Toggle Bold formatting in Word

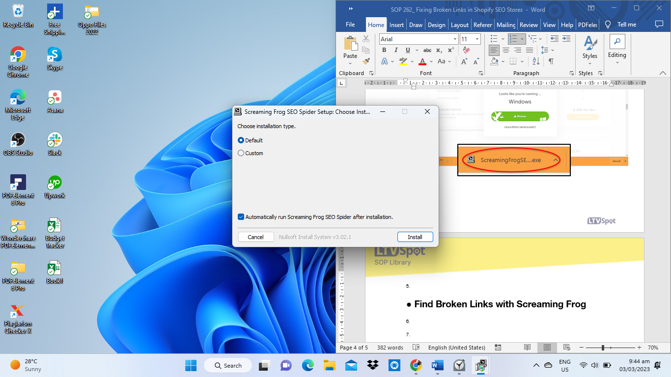[385, 50]
